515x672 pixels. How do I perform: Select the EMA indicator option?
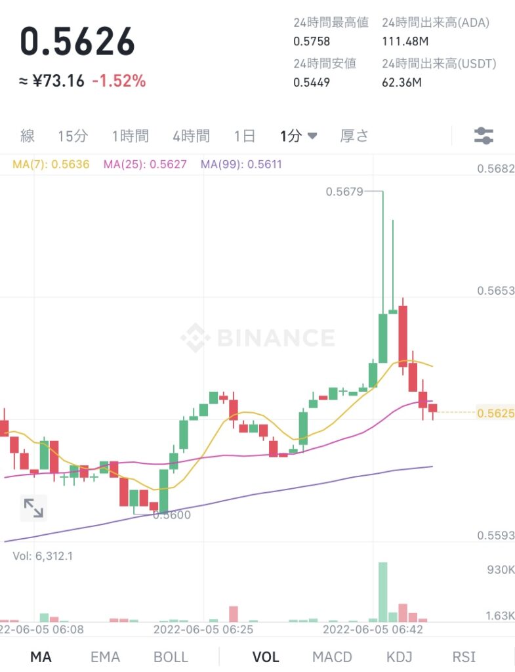tap(105, 657)
